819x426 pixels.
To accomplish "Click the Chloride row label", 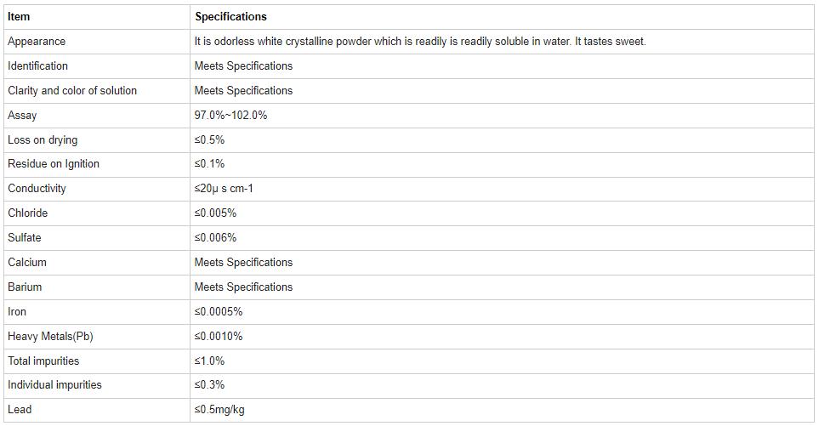I will click(x=28, y=213).
